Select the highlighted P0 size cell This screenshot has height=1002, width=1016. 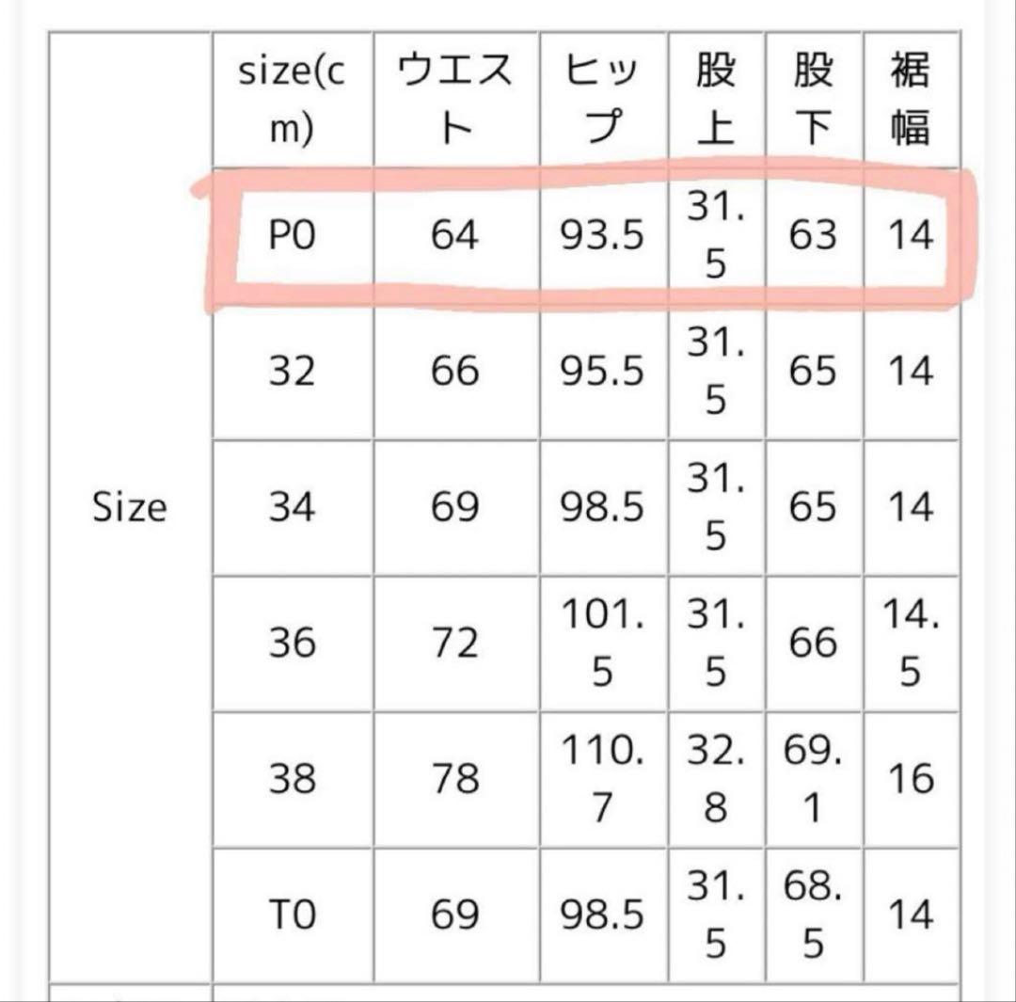pos(293,235)
